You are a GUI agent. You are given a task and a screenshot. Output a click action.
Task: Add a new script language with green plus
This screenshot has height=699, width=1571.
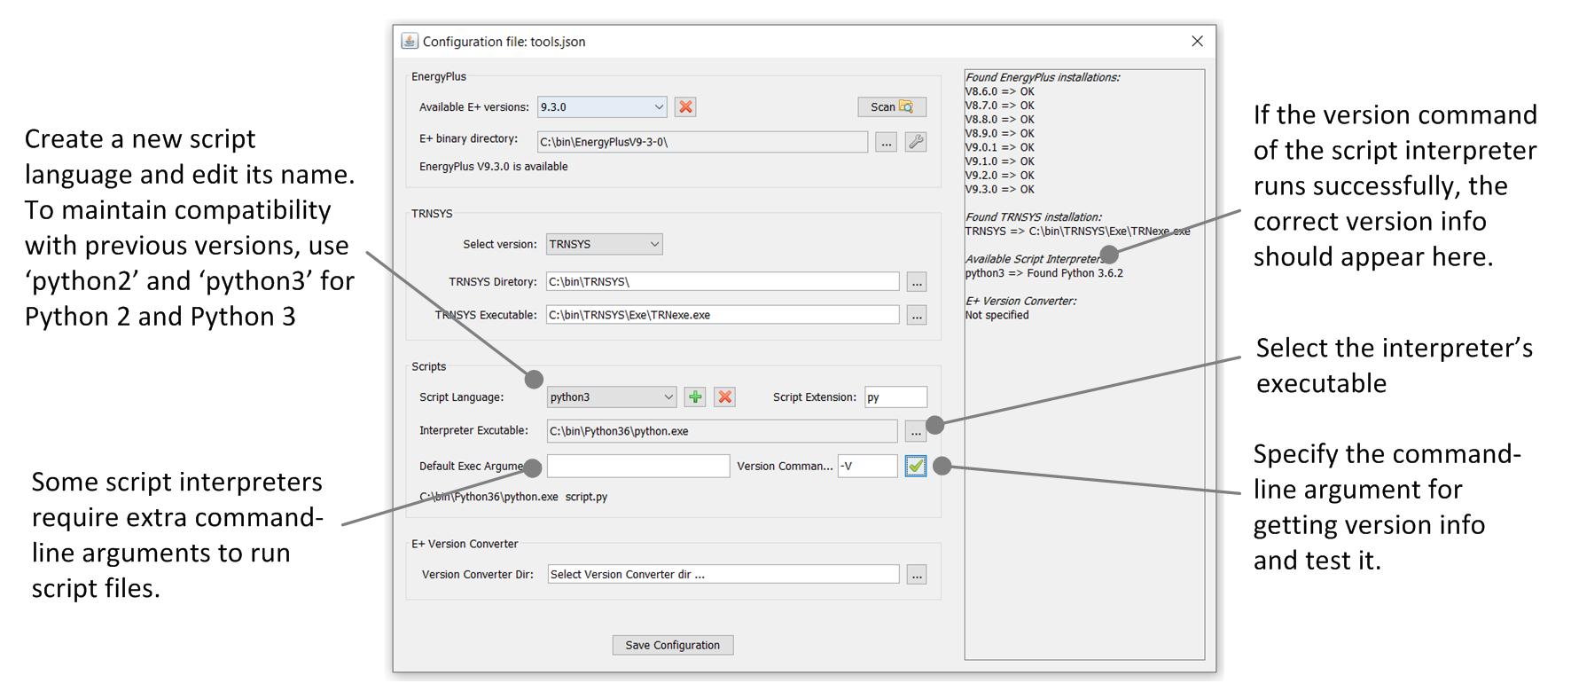(695, 397)
